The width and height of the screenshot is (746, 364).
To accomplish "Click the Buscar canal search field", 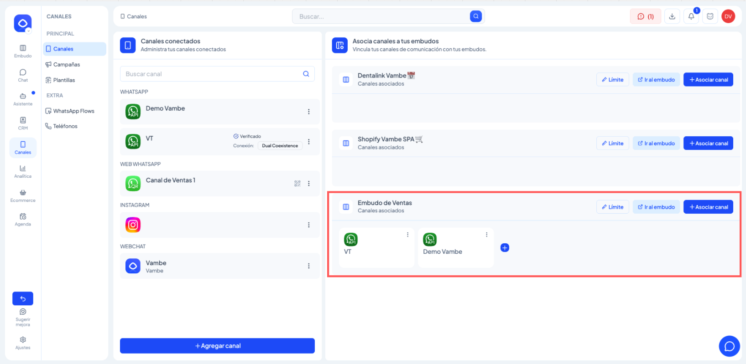I will [212, 74].
